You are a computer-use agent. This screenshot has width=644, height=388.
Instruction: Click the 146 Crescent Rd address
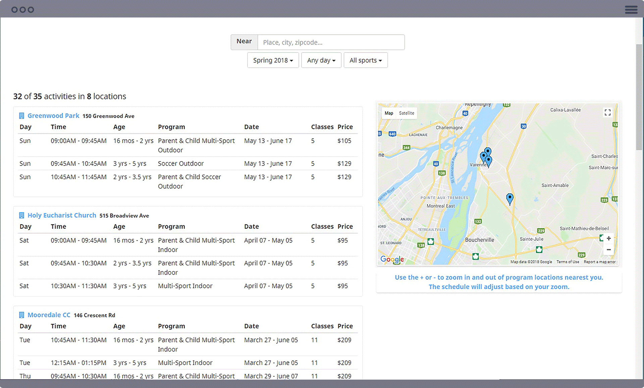tap(94, 315)
